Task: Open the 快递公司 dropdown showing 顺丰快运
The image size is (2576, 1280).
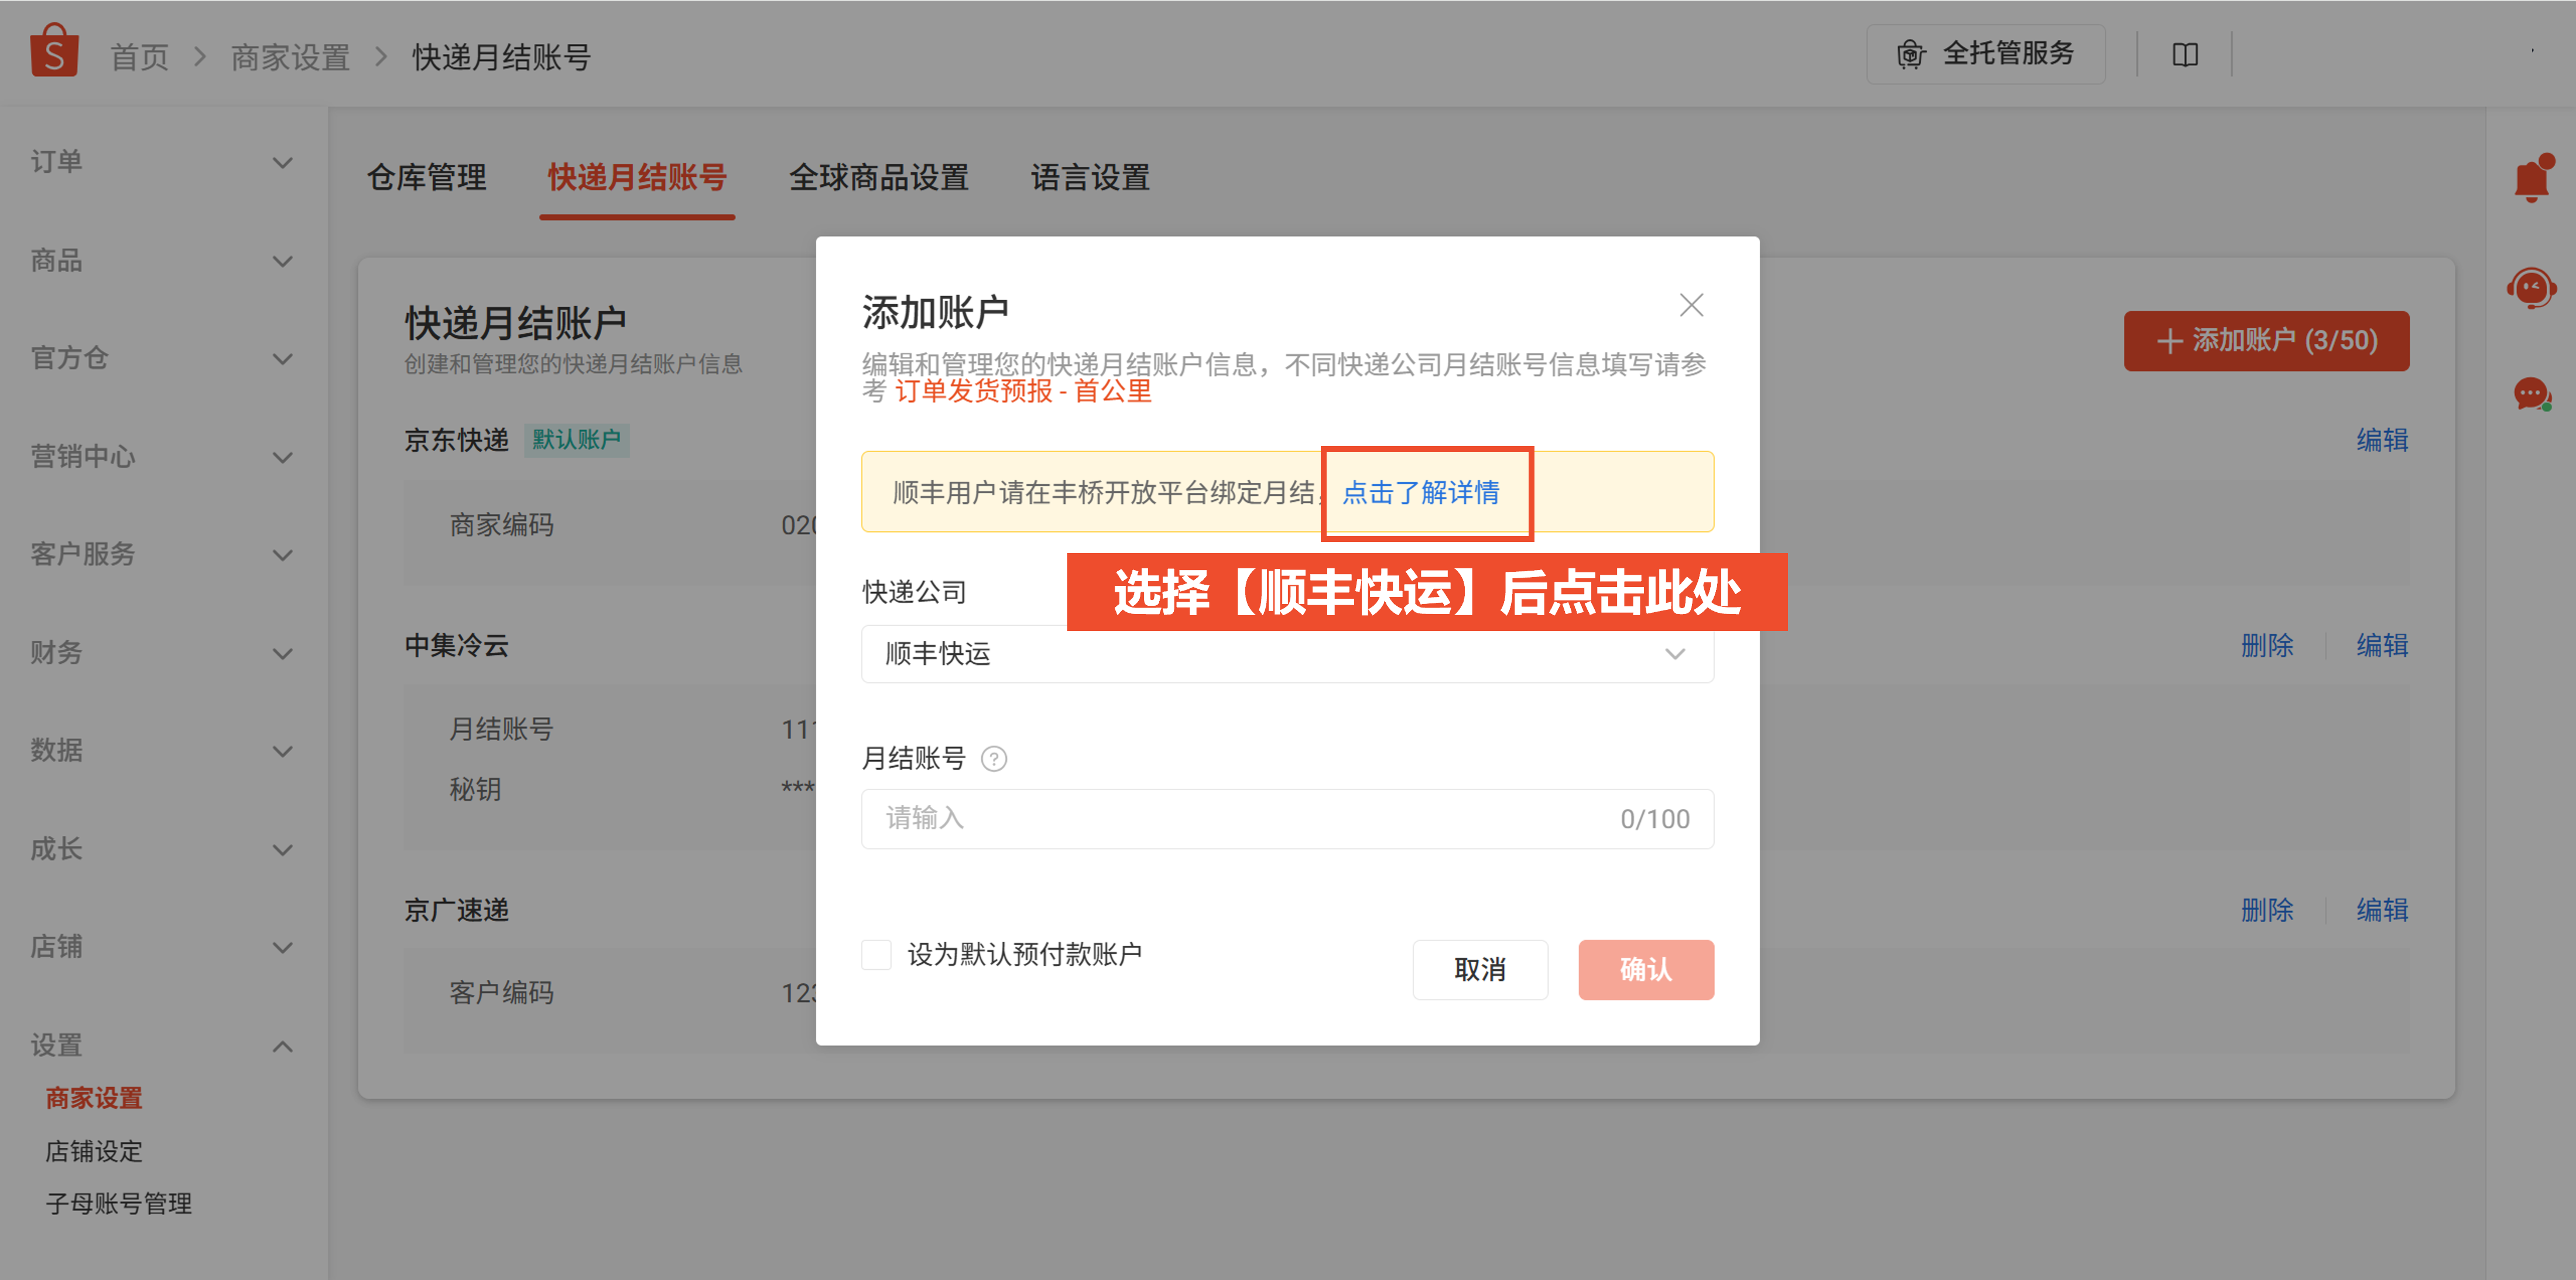Action: [x=1287, y=654]
